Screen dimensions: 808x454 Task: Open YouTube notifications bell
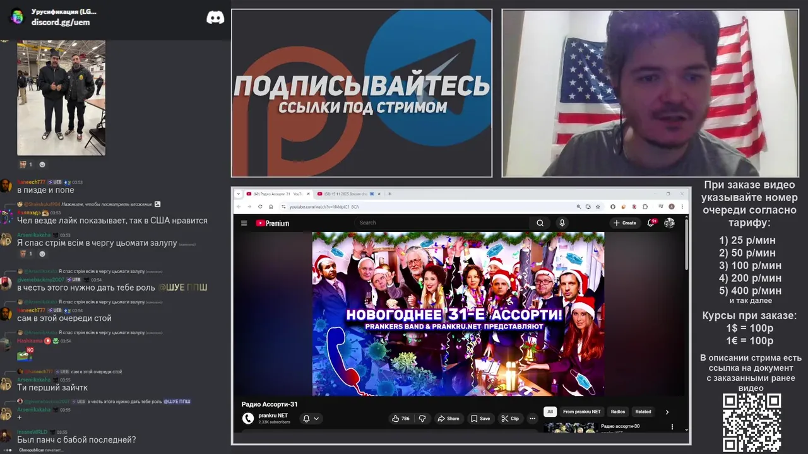click(x=651, y=223)
